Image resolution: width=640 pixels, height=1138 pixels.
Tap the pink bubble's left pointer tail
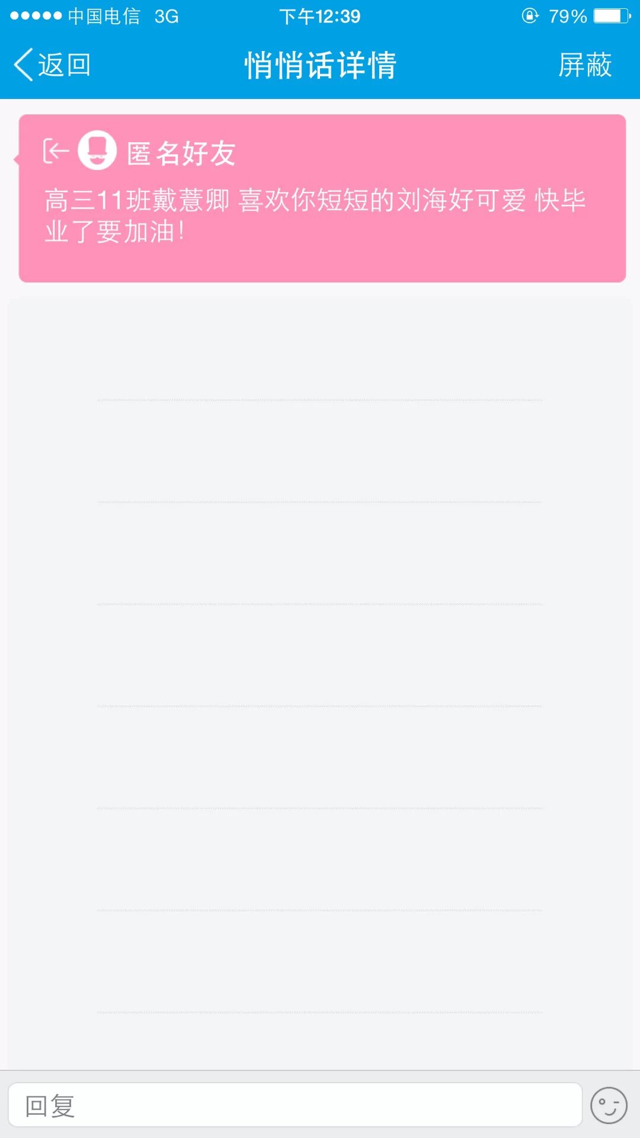[17, 159]
